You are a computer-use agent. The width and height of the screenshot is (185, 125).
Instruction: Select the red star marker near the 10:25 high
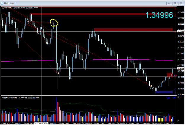click(x=28, y=21)
